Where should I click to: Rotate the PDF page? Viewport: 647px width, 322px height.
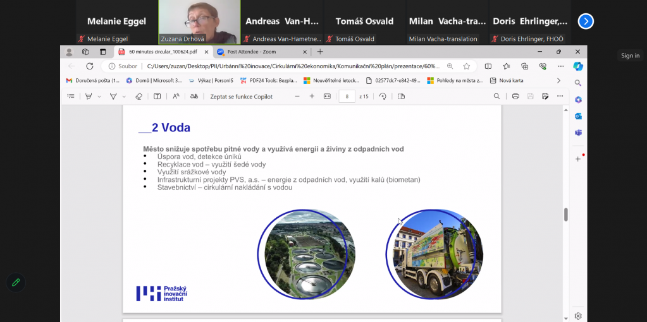pos(383,97)
